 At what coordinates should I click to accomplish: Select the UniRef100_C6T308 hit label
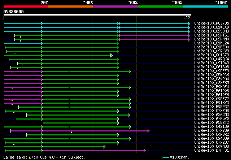click(212, 67)
